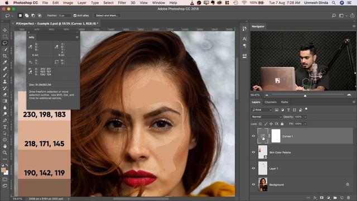Open the Image menu
The width and height of the screenshot is (357, 201).
(x=68, y=3)
